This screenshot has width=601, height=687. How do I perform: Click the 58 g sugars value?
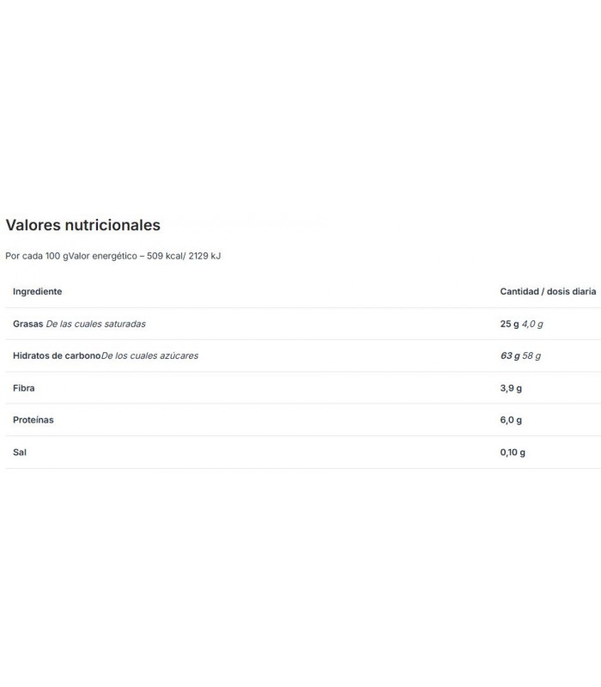pos(531,356)
